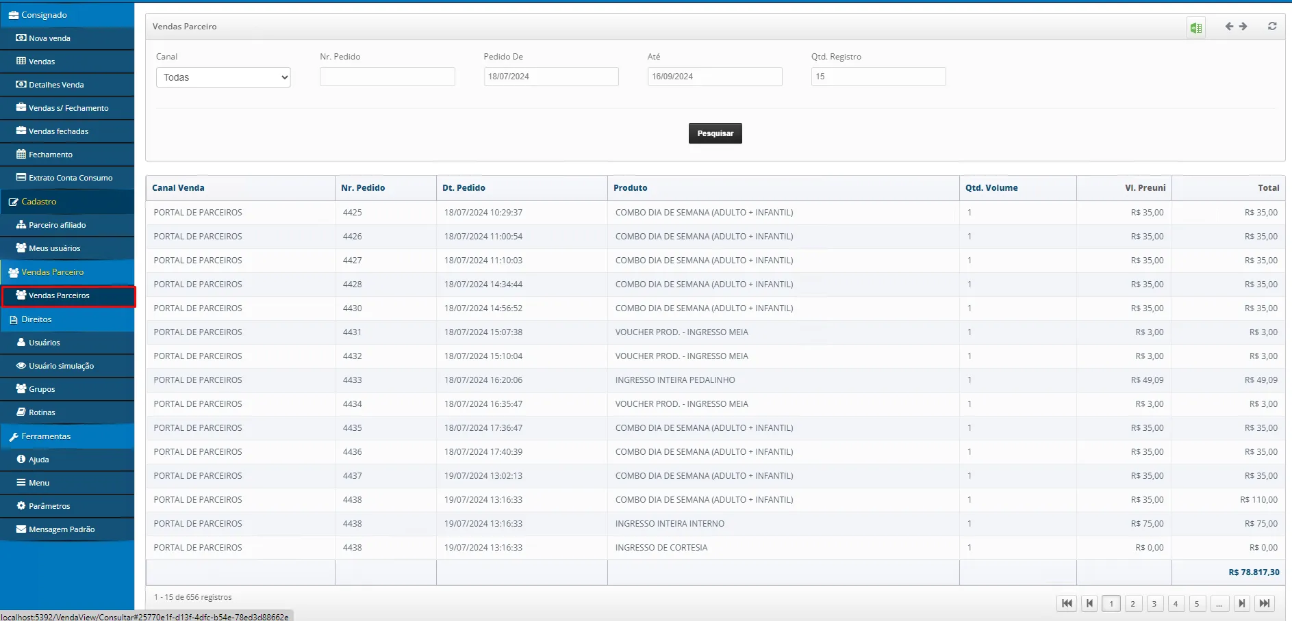Click the forward arrow icon

pos(1243,27)
